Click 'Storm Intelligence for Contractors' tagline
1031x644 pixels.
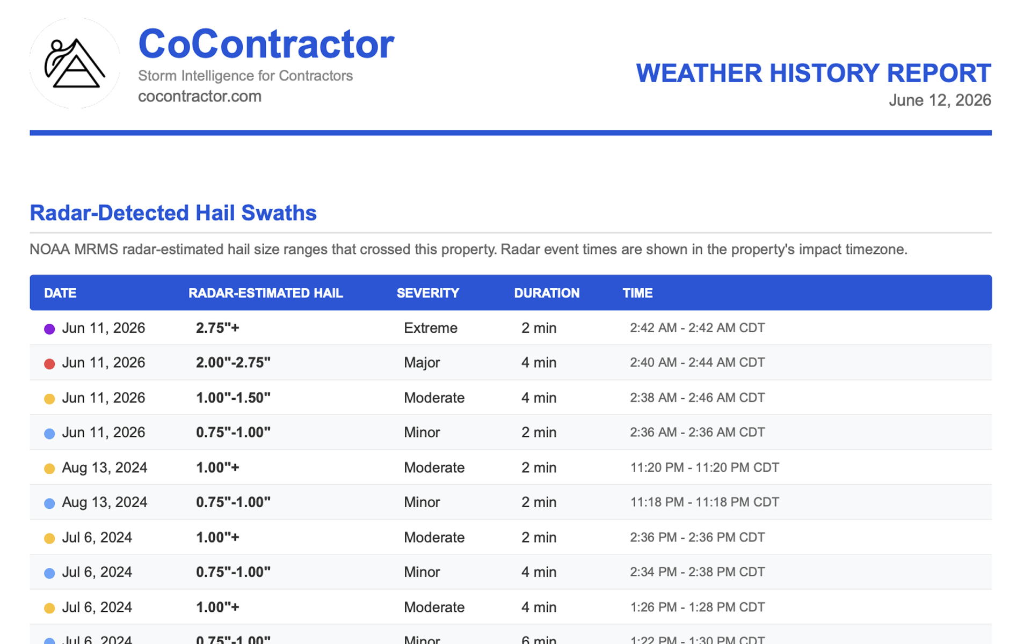tap(245, 76)
